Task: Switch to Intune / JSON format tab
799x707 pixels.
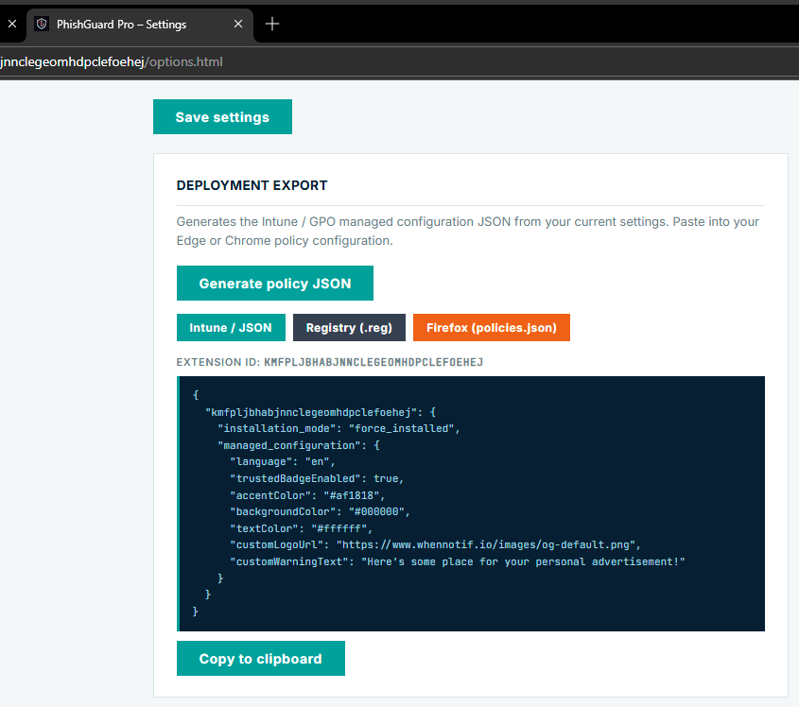Action: [x=231, y=328]
